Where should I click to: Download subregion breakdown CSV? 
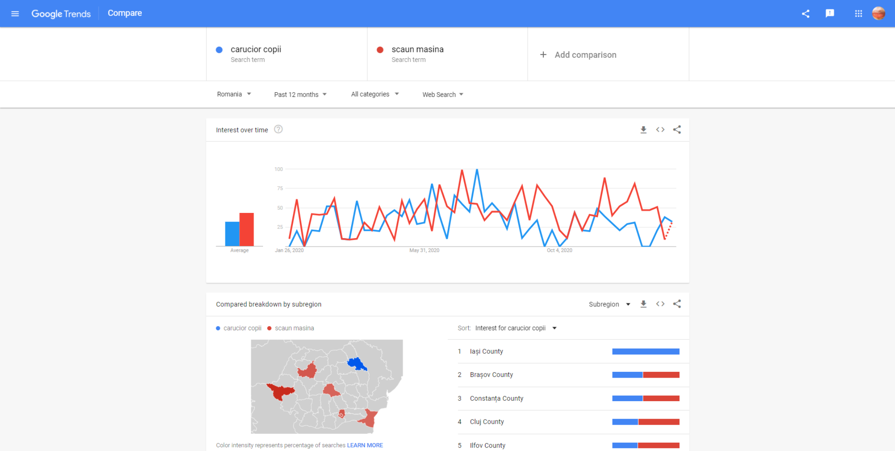[x=643, y=304]
